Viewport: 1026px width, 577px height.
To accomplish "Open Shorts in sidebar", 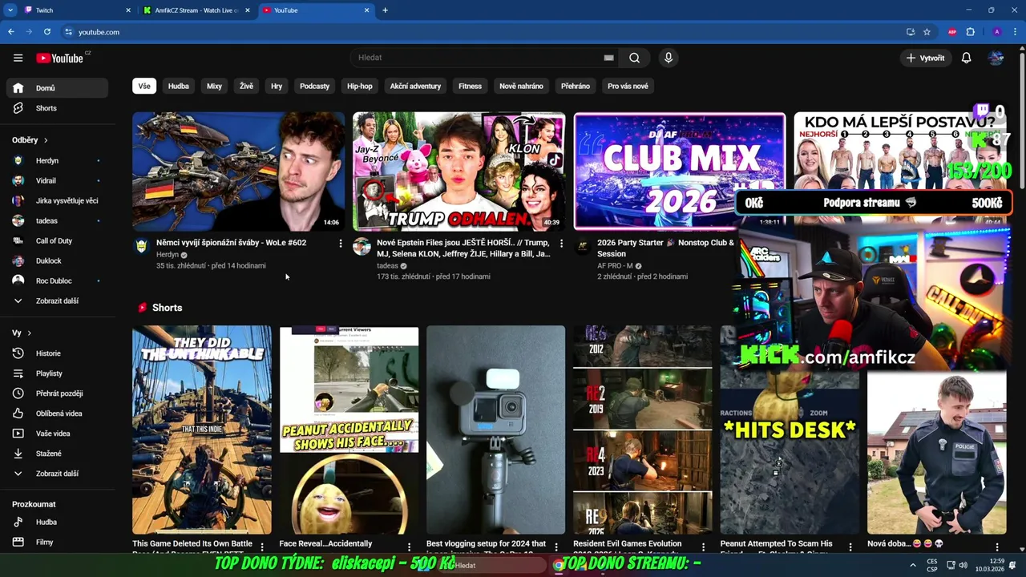I will 57,108.
